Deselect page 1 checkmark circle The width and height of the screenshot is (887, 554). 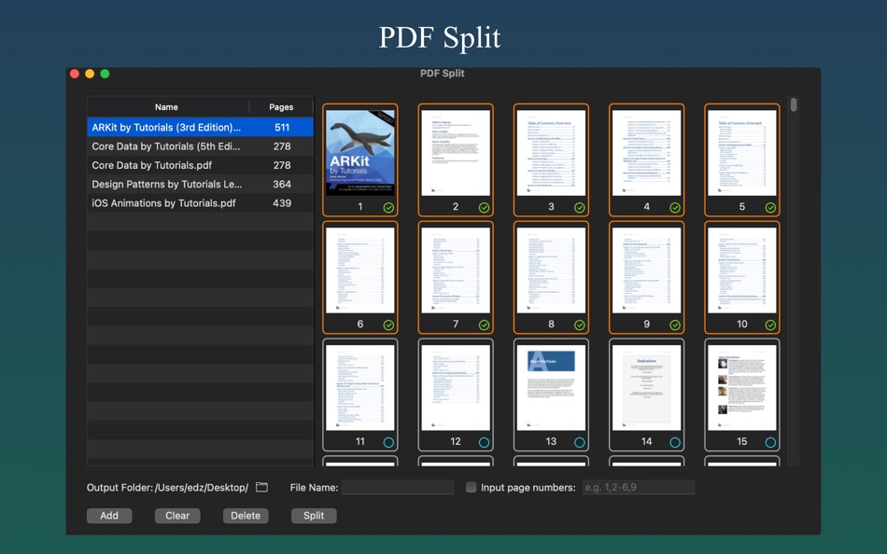tap(388, 207)
